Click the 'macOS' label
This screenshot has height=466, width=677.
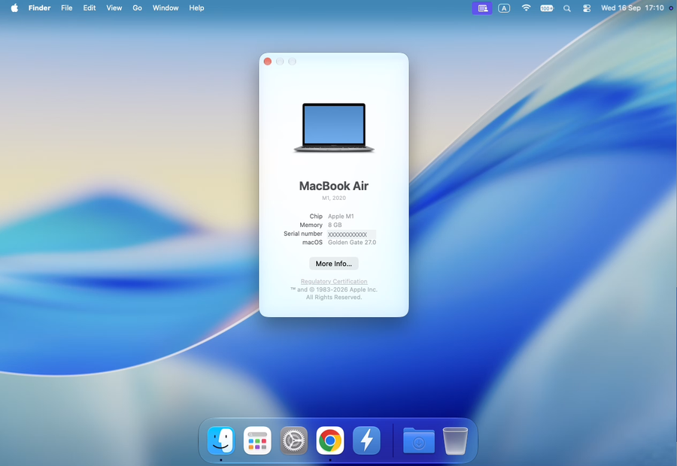[312, 243]
